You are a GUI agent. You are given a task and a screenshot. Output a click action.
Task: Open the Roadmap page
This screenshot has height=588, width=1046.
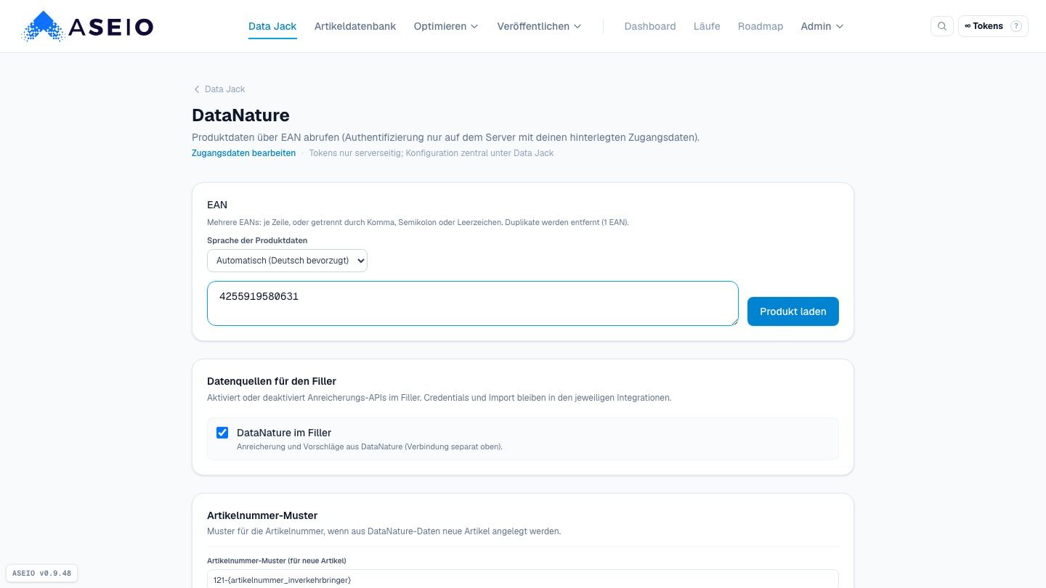click(x=761, y=26)
